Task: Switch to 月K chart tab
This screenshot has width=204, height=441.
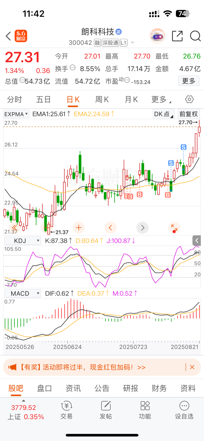Action: tap(131, 99)
